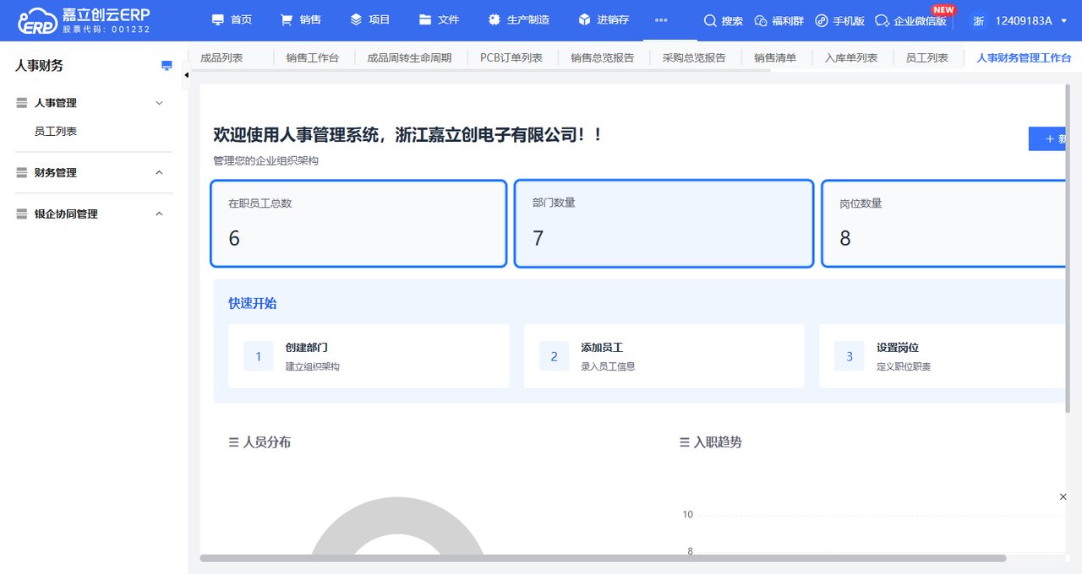Click the horizontal scrollbar at the bottom
Viewport: 1082px width, 574px height.
pyautogui.click(x=603, y=558)
